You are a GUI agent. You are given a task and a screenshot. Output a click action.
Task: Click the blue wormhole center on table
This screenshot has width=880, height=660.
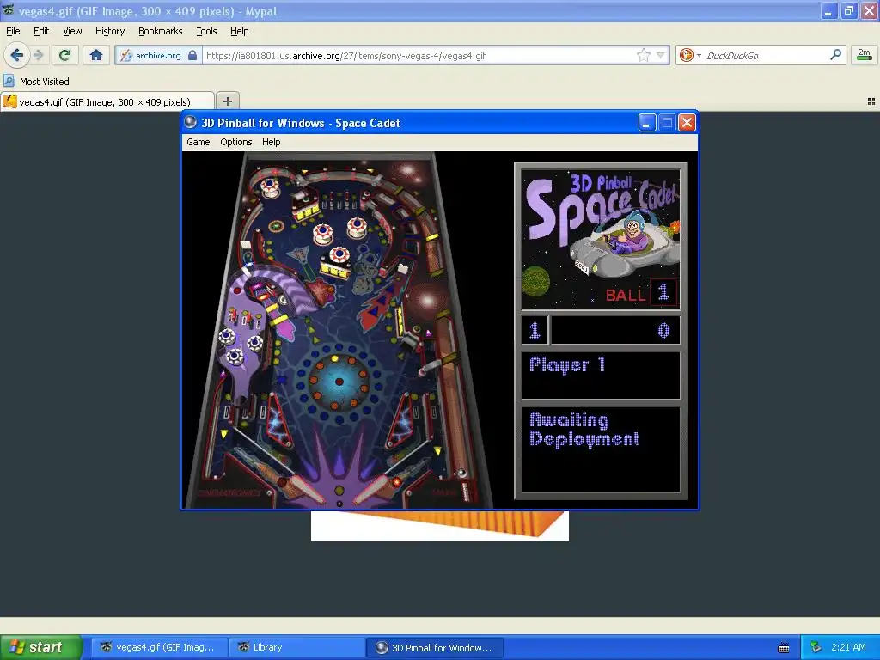click(x=339, y=381)
